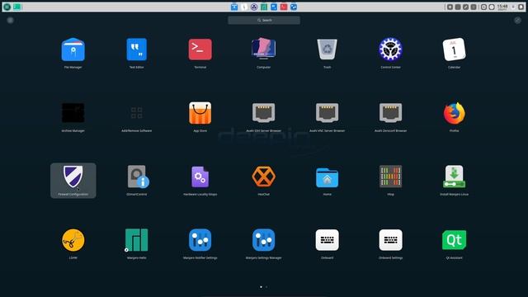Open Onboard Settings

tap(390, 240)
